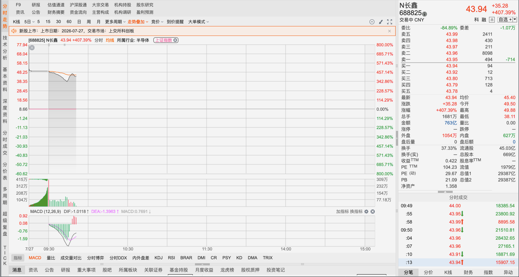Open 超级复盘 in left sidebar
519x277 pixels.
click(5, 224)
